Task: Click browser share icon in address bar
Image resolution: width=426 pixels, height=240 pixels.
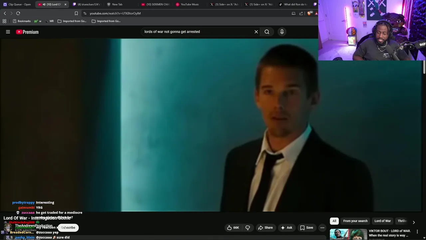Action: (x=301, y=13)
